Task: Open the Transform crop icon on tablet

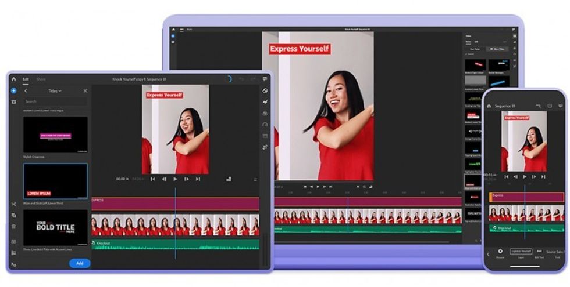Action: coord(265,147)
